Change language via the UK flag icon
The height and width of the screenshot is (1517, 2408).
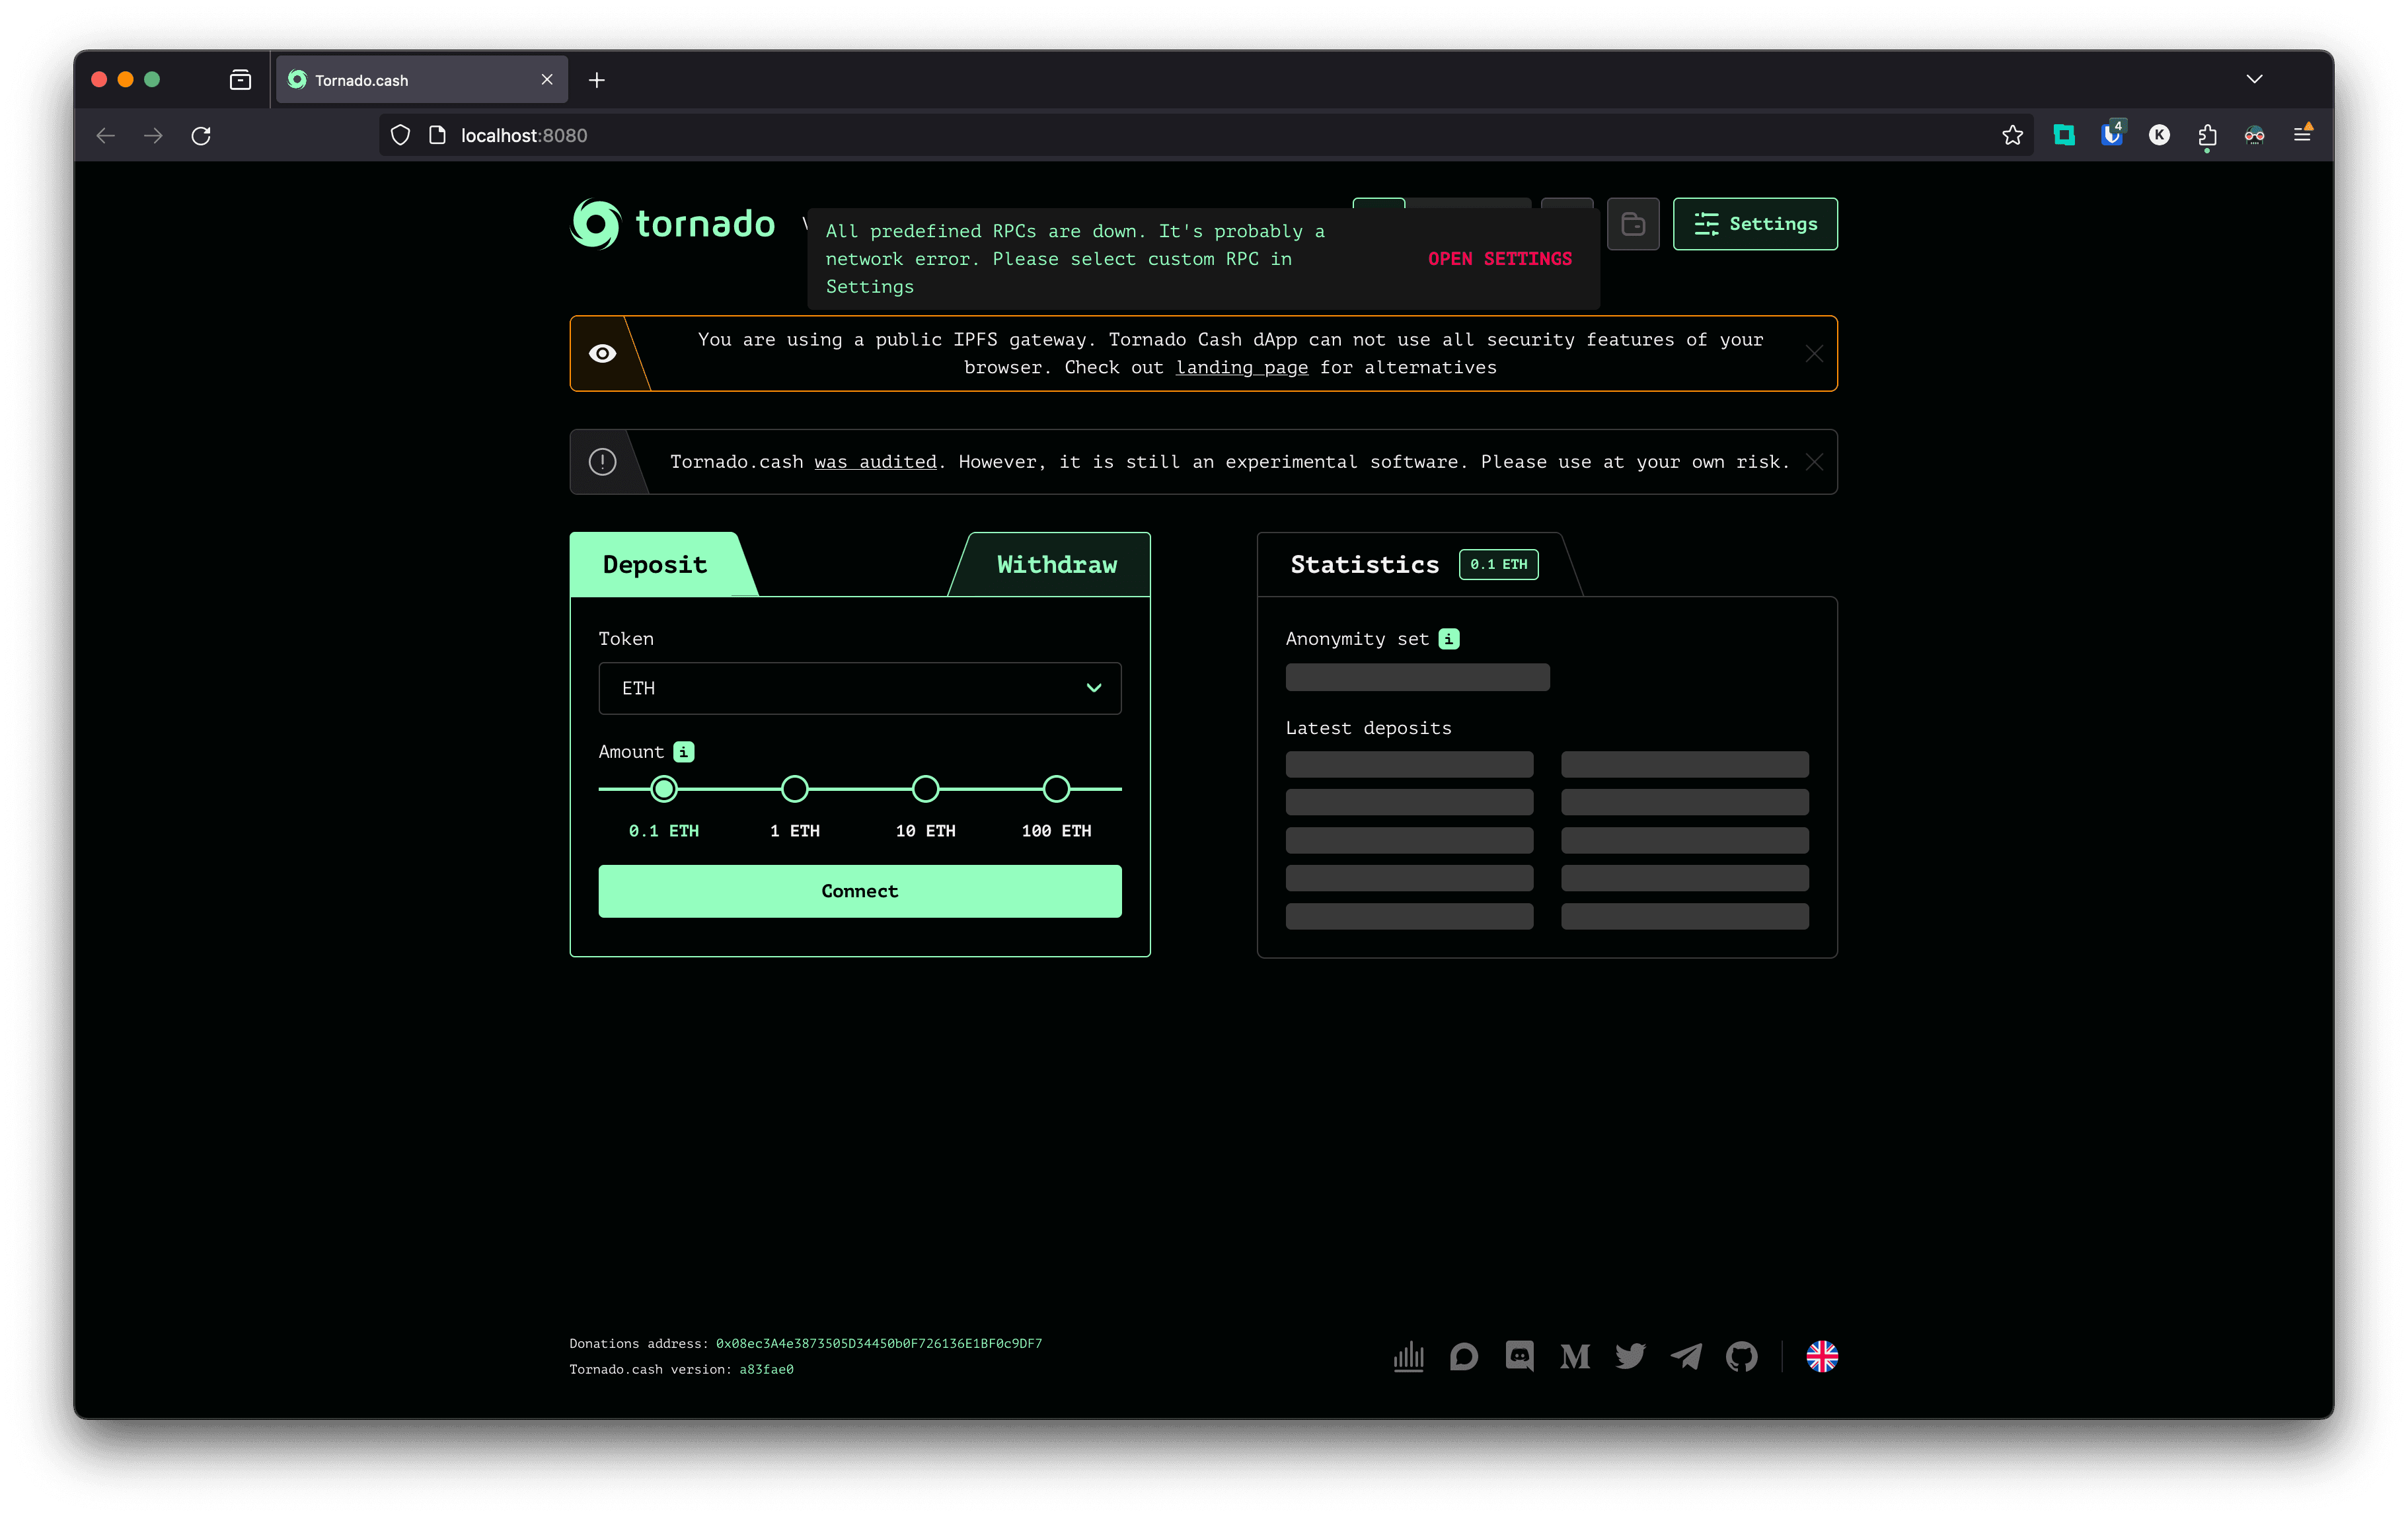click(x=1822, y=1357)
